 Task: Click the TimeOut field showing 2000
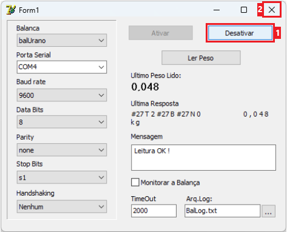click(154, 211)
